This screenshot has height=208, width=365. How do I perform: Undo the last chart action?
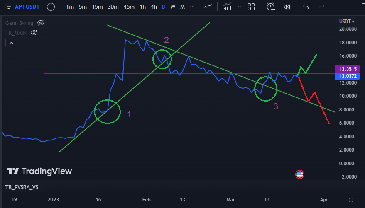[306, 7]
